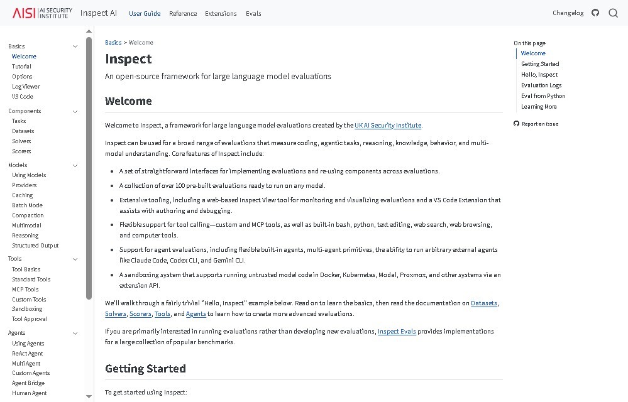Open the Reference navigation tab
The width and height of the screenshot is (628, 402).
click(x=183, y=13)
